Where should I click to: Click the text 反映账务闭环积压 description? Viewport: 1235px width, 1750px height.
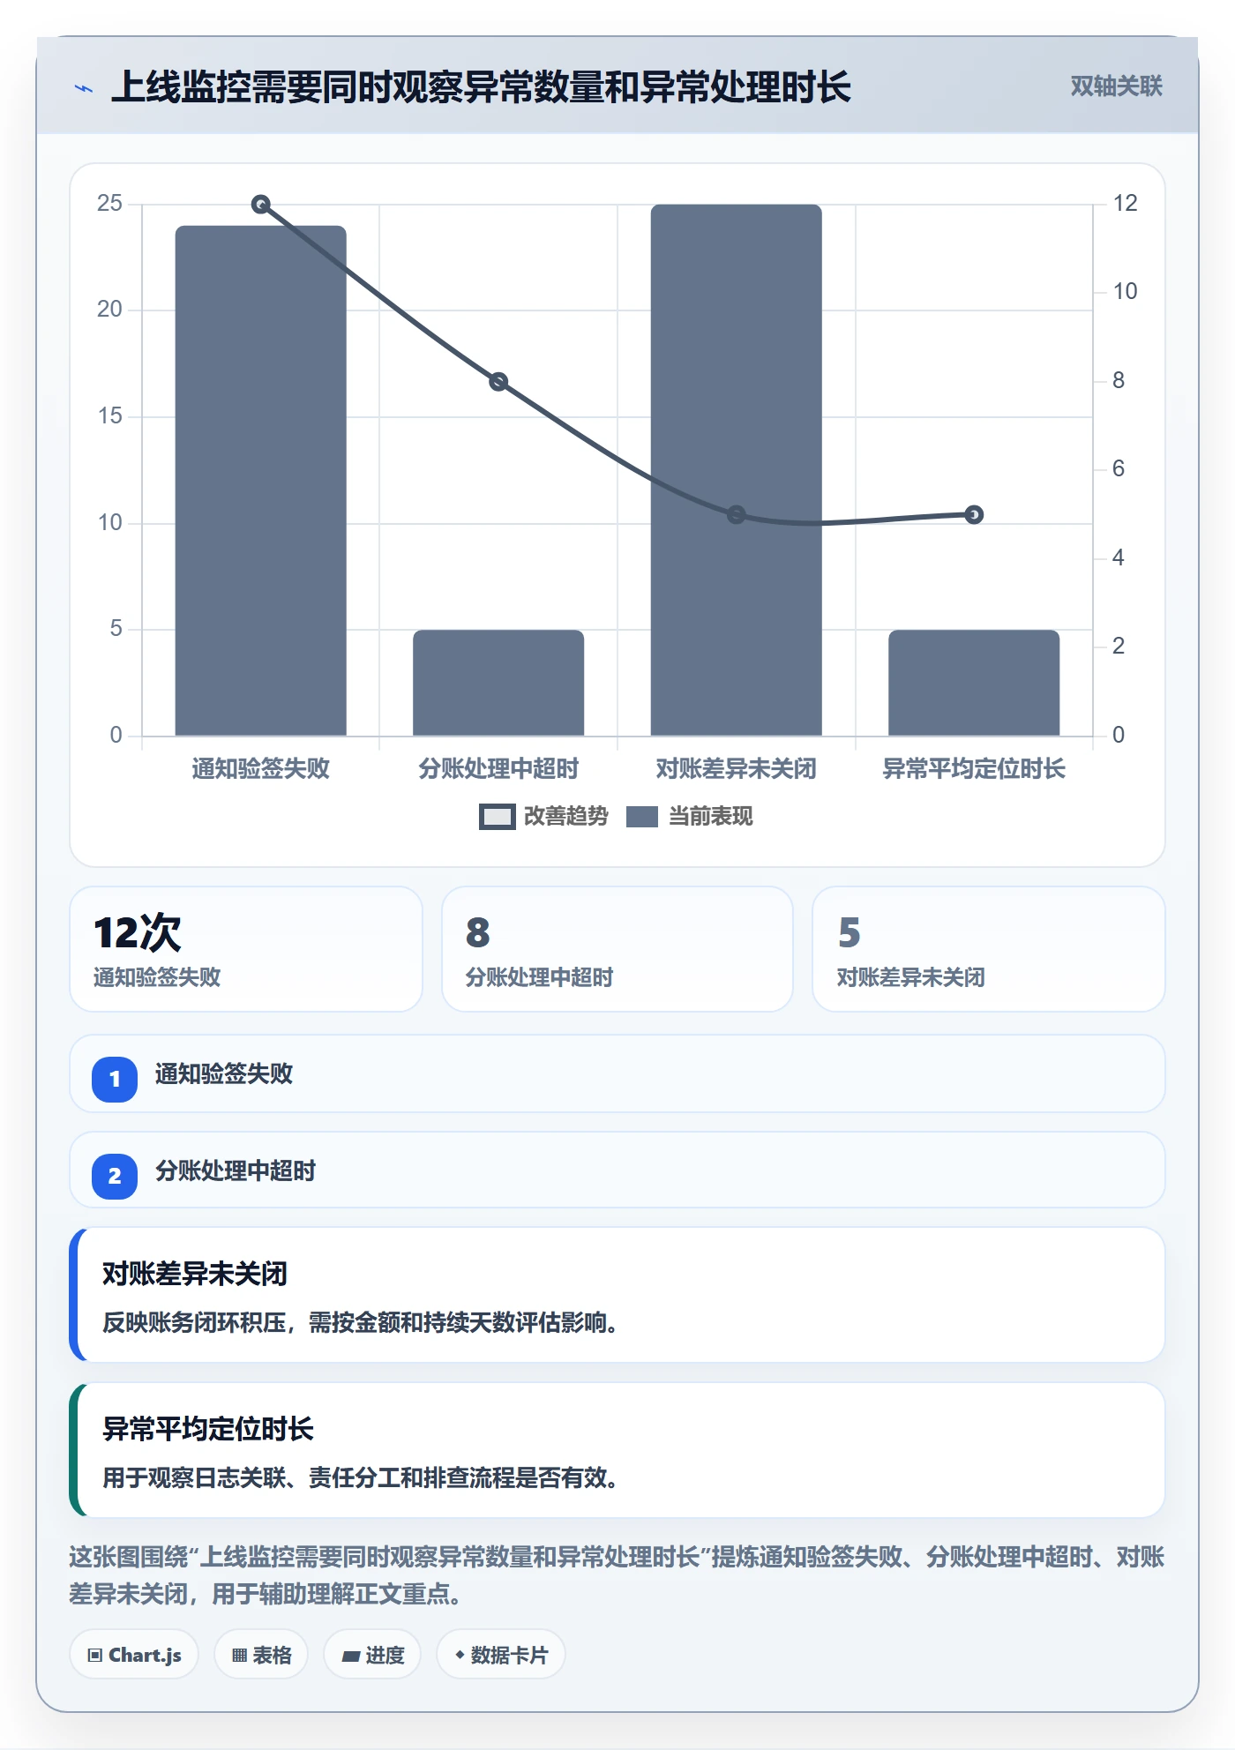(x=360, y=1322)
